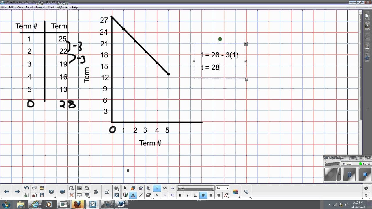Image resolution: width=372 pixels, height=209 pixels.
Task: Delete the current page icon
Action: point(34,195)
